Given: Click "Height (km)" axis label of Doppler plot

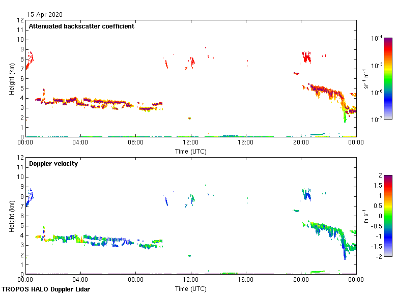Looking at the screenshot, I should pyautogui.click(x=11, y=216).
